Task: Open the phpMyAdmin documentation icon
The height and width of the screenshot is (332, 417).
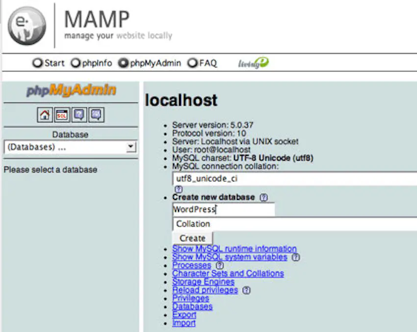Action: (x=79, y=115)
